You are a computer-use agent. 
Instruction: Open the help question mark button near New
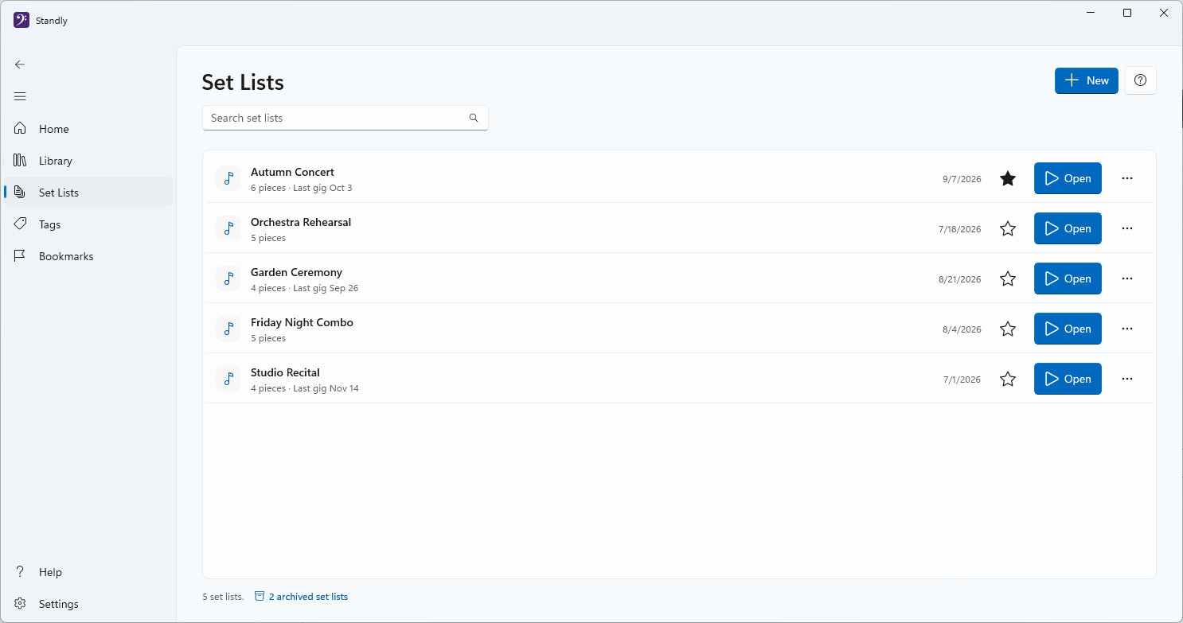click(x=1141, y=80)
